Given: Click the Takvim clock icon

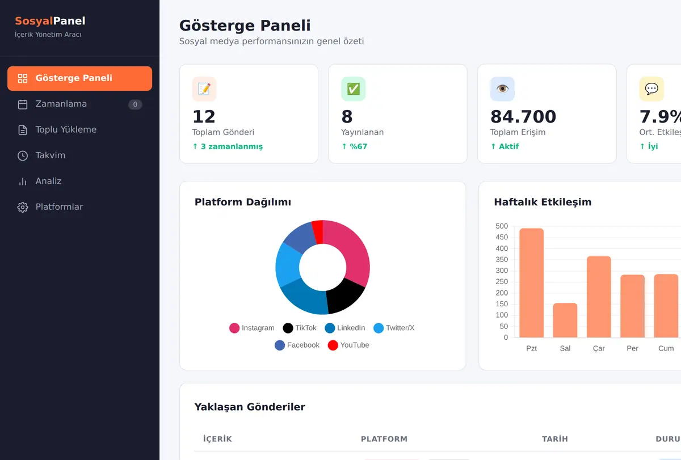Looking at the screenshot, I should [x=23, y=155].
